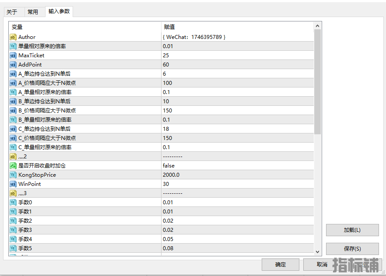The image size is (386, 276).
Task: Confirm with the 确定 button
Action: [280, 265]
